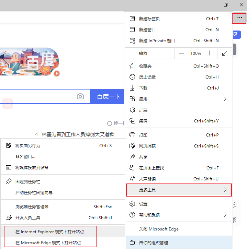Click the New window icon
The height and width of the screenshot is (249, 247).
(x=132, y=29)
